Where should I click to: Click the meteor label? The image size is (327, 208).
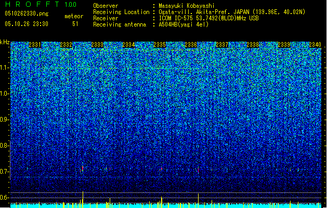(74, 16)
